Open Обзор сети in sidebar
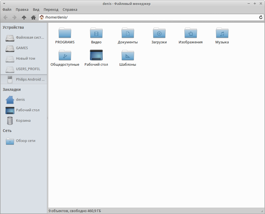The height and width of the screenshot is (214, 265). 25,141
